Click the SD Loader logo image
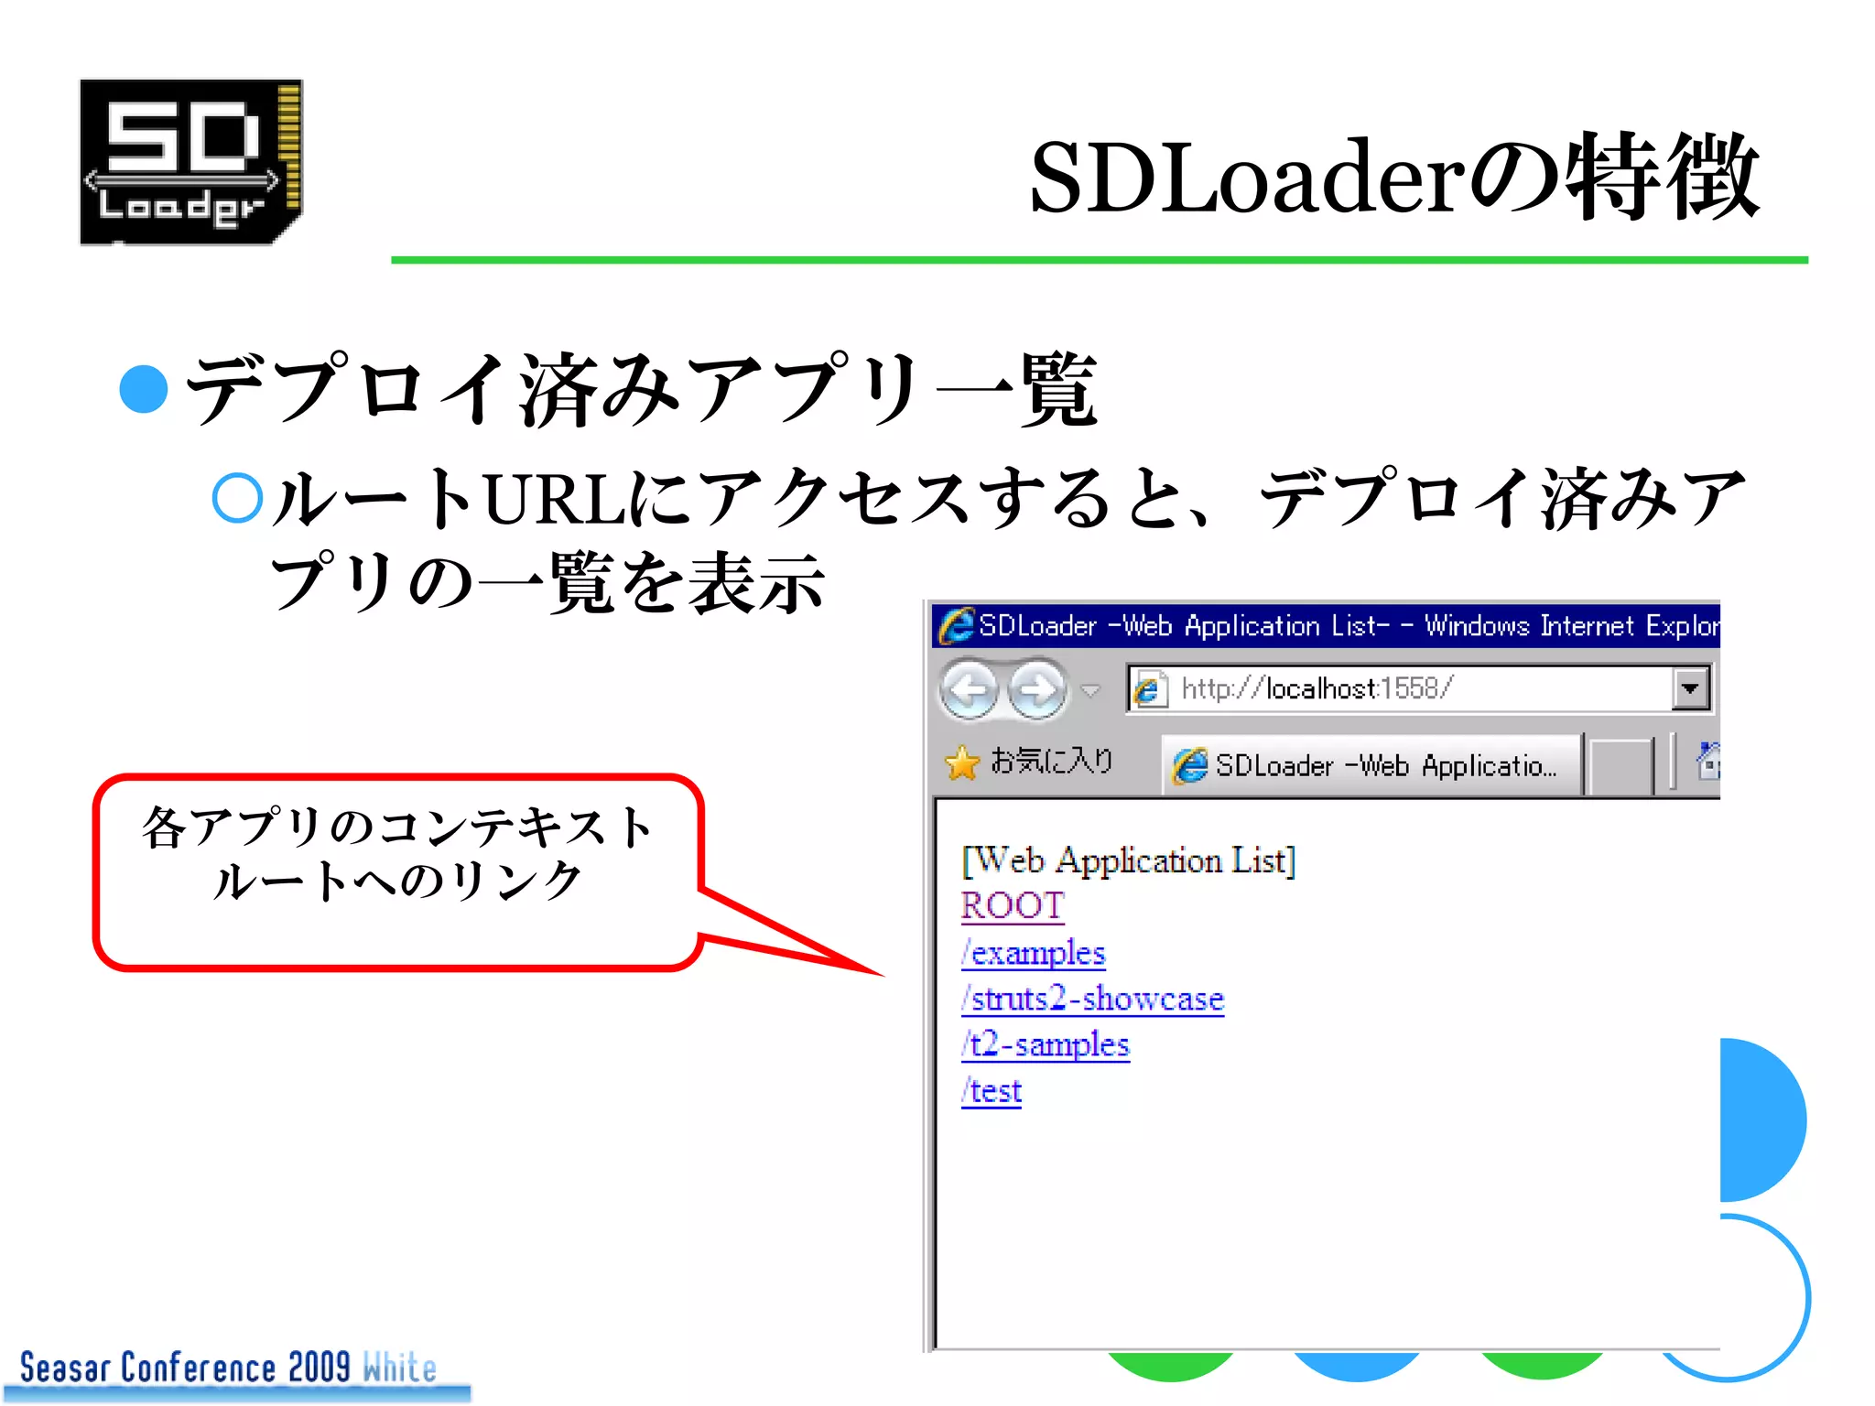Image resolution: width=1875 pixels, height=1406 pixels. point(191,162)
